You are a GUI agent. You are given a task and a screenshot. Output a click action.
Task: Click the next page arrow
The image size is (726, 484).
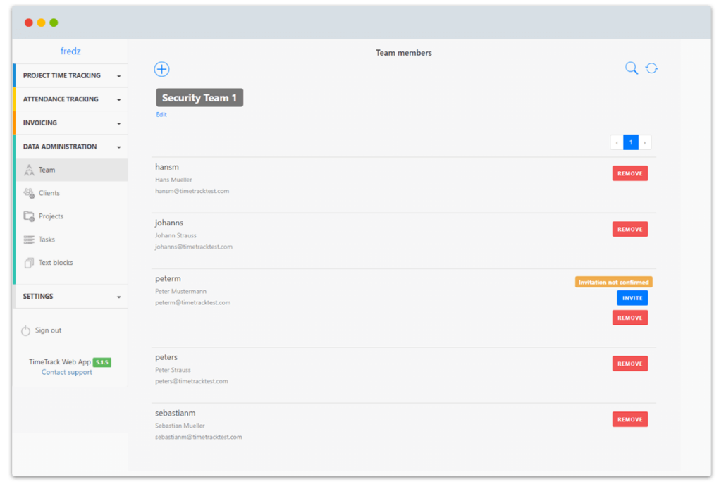tap(644, 142)
